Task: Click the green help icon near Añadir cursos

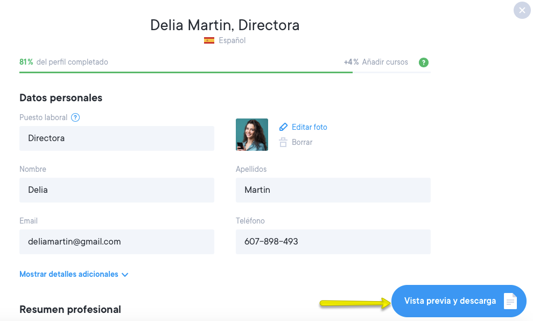Action: 424,62
